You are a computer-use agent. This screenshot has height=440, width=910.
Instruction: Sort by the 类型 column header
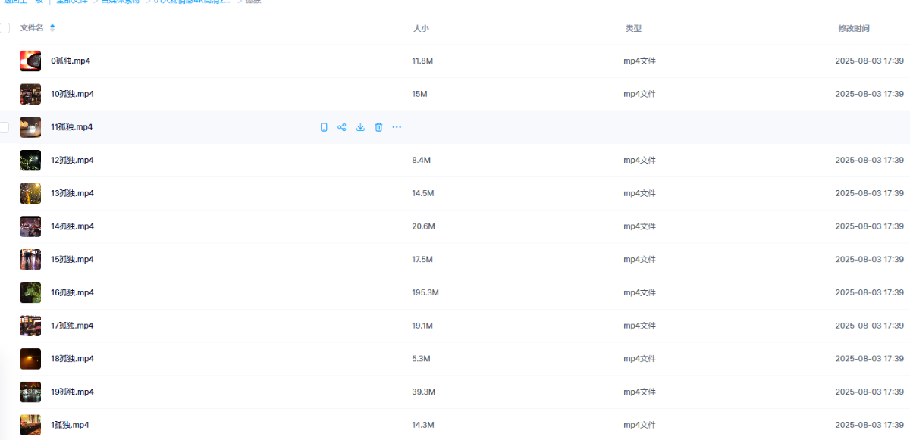633,28
